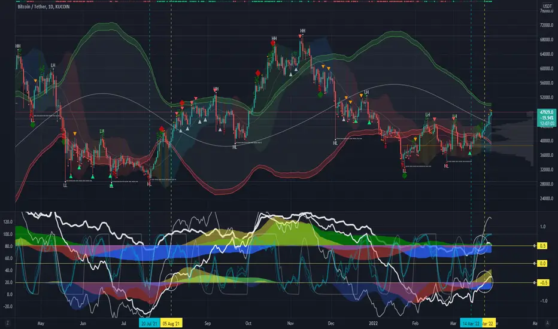The width and height of the screenshot is (558, 329).
Task: Click the -20.0 oscillator scale label
Action: click(x=8, y=306)
